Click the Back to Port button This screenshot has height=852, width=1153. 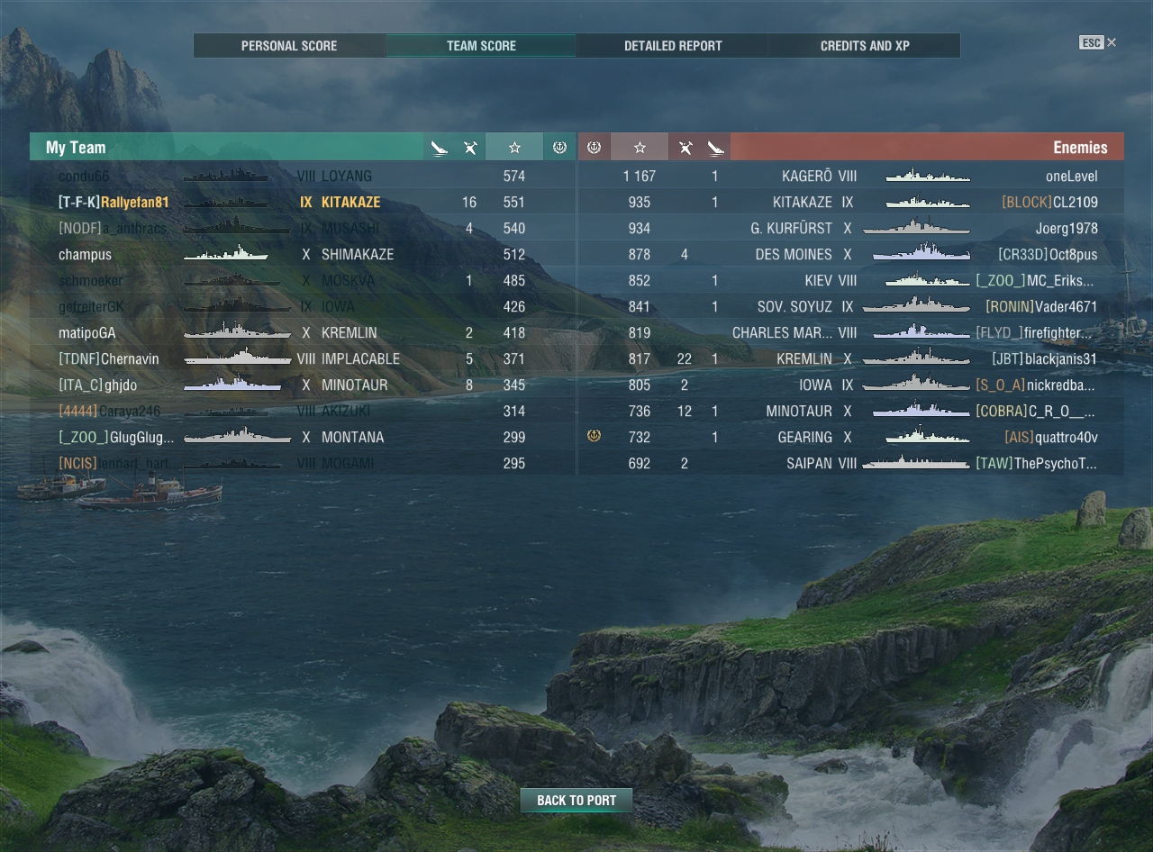(576, 800)
